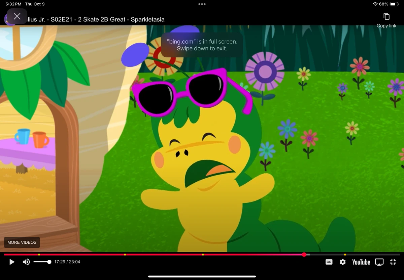This screenshot has width=404, height=280.
Task: Enable closed captions via the CC icon
Action: (x=329, y=262)
